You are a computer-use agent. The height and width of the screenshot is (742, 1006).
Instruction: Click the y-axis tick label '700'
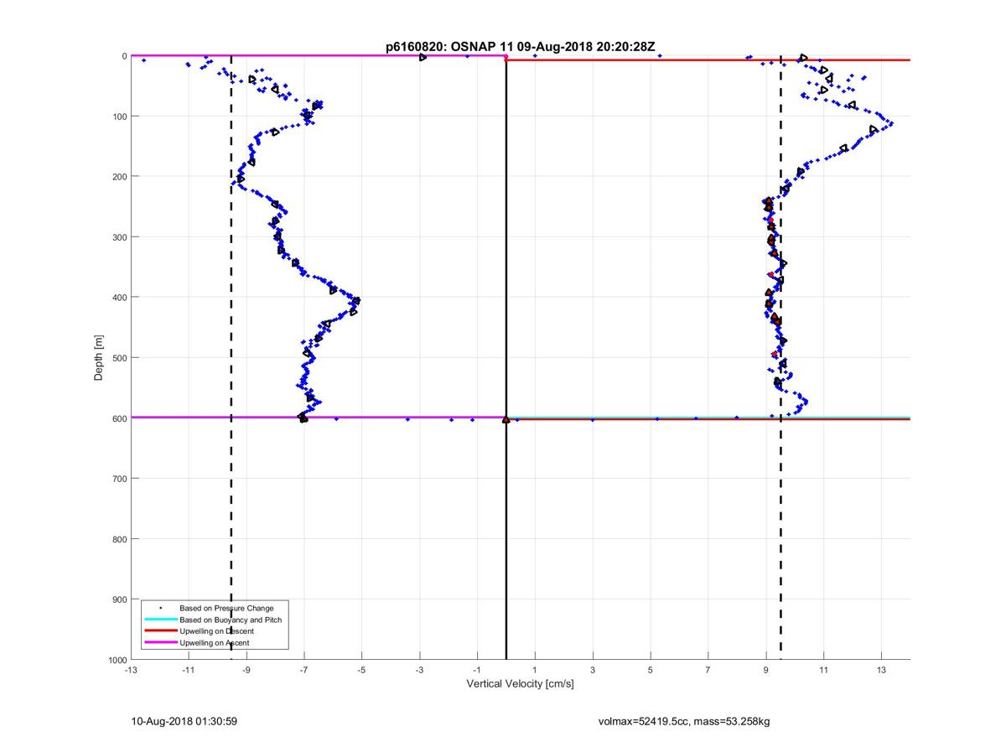point(119,479)
